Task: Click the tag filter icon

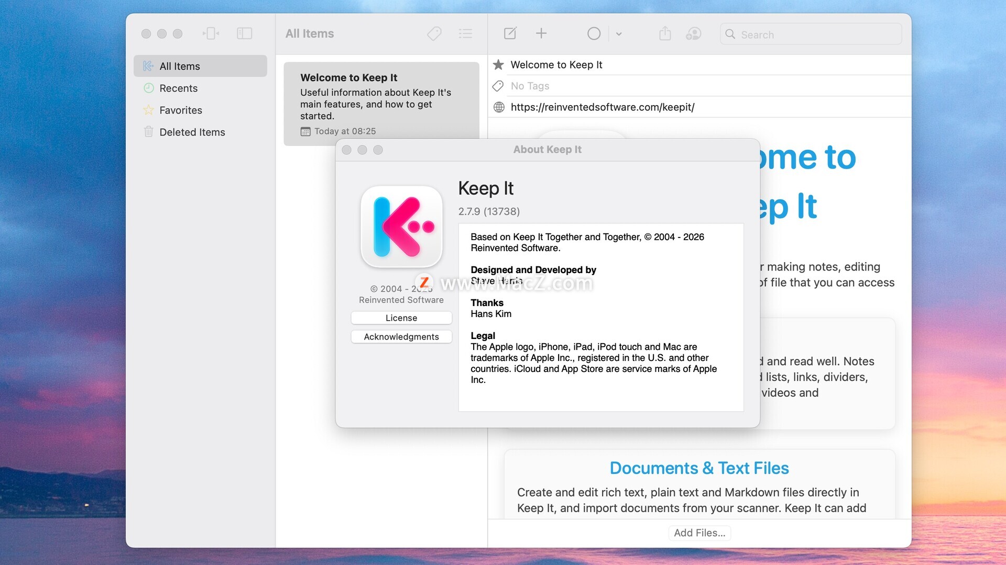Action: pos(434,34)
